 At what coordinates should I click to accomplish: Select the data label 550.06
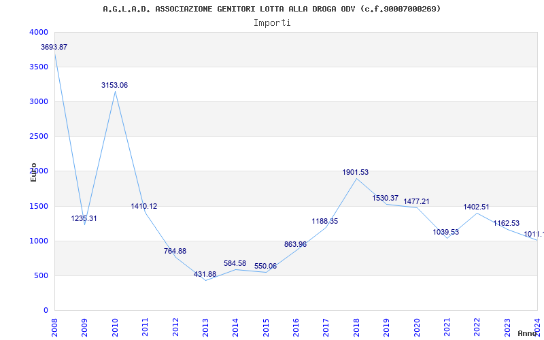click(x=265, y=266)
